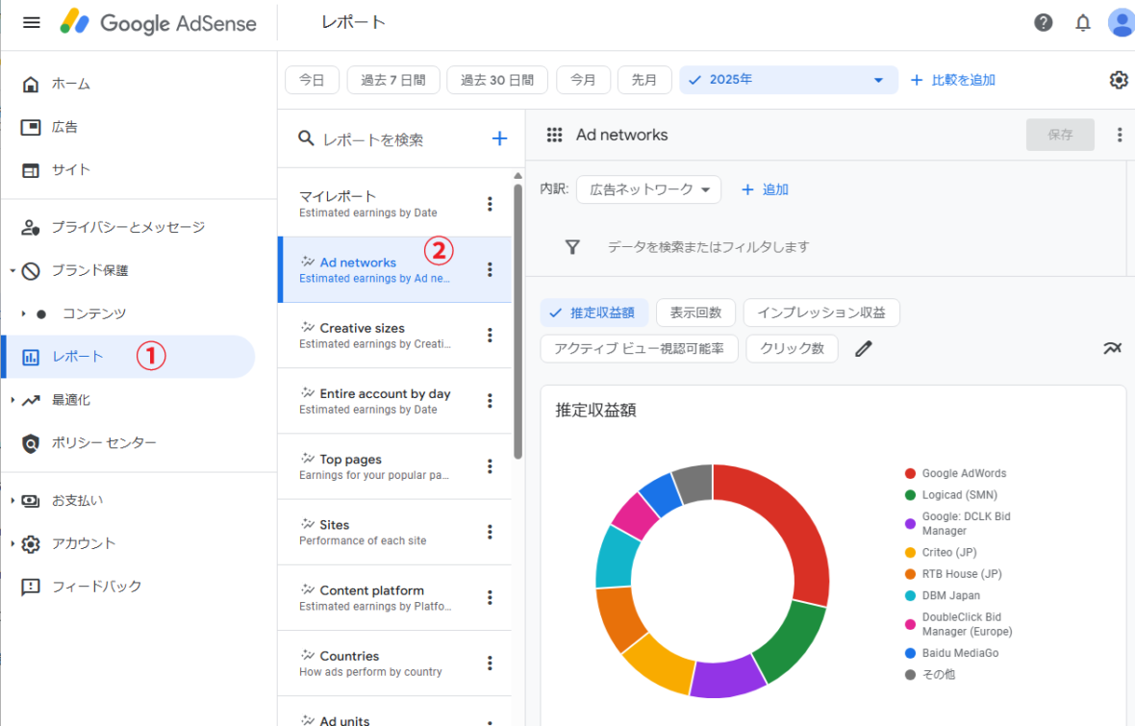The width and height of the screenshot is (1135, 726).
Task: Select 今日 date range
Action: click(312, 80)
